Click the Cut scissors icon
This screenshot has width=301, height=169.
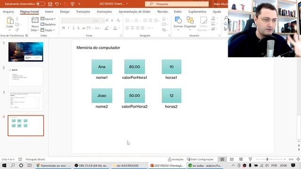point(17,19)
